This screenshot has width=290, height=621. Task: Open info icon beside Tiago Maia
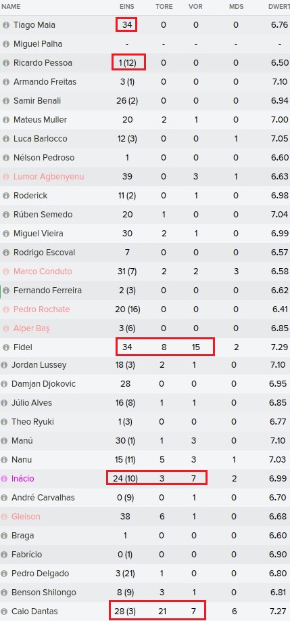click(6, 25)
